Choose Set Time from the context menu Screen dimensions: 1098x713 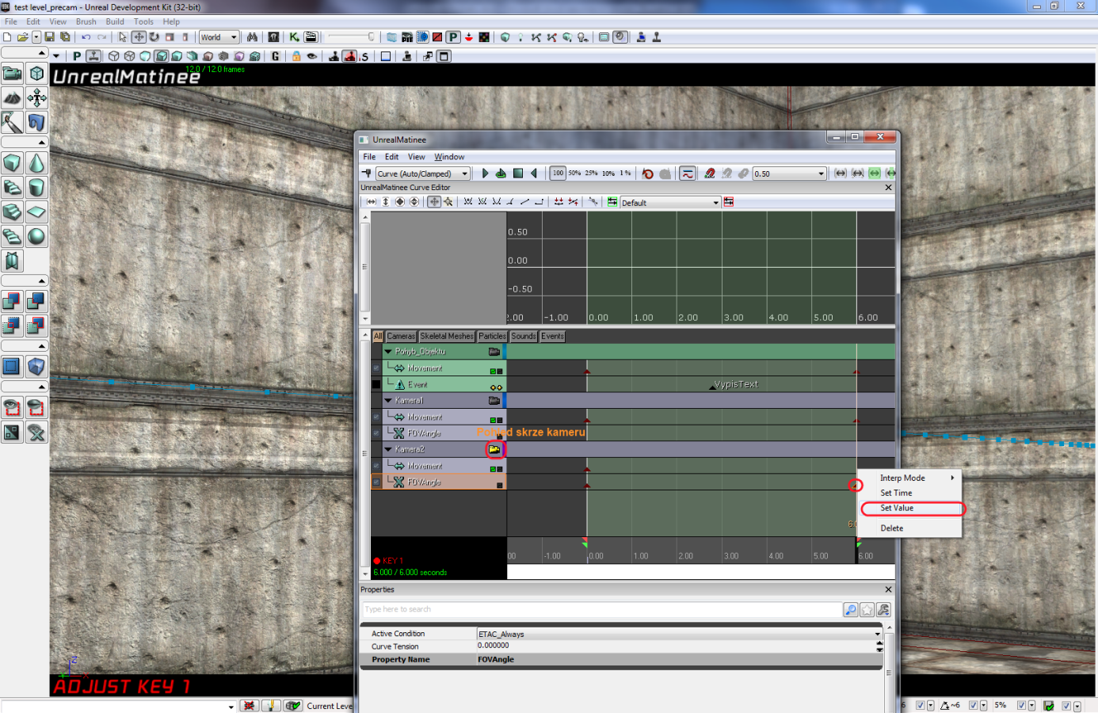(x=910, y=493)
